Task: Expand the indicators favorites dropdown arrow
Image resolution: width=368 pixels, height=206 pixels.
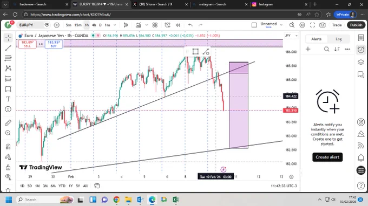Action: pyautogui.click(x=147, y=25)
